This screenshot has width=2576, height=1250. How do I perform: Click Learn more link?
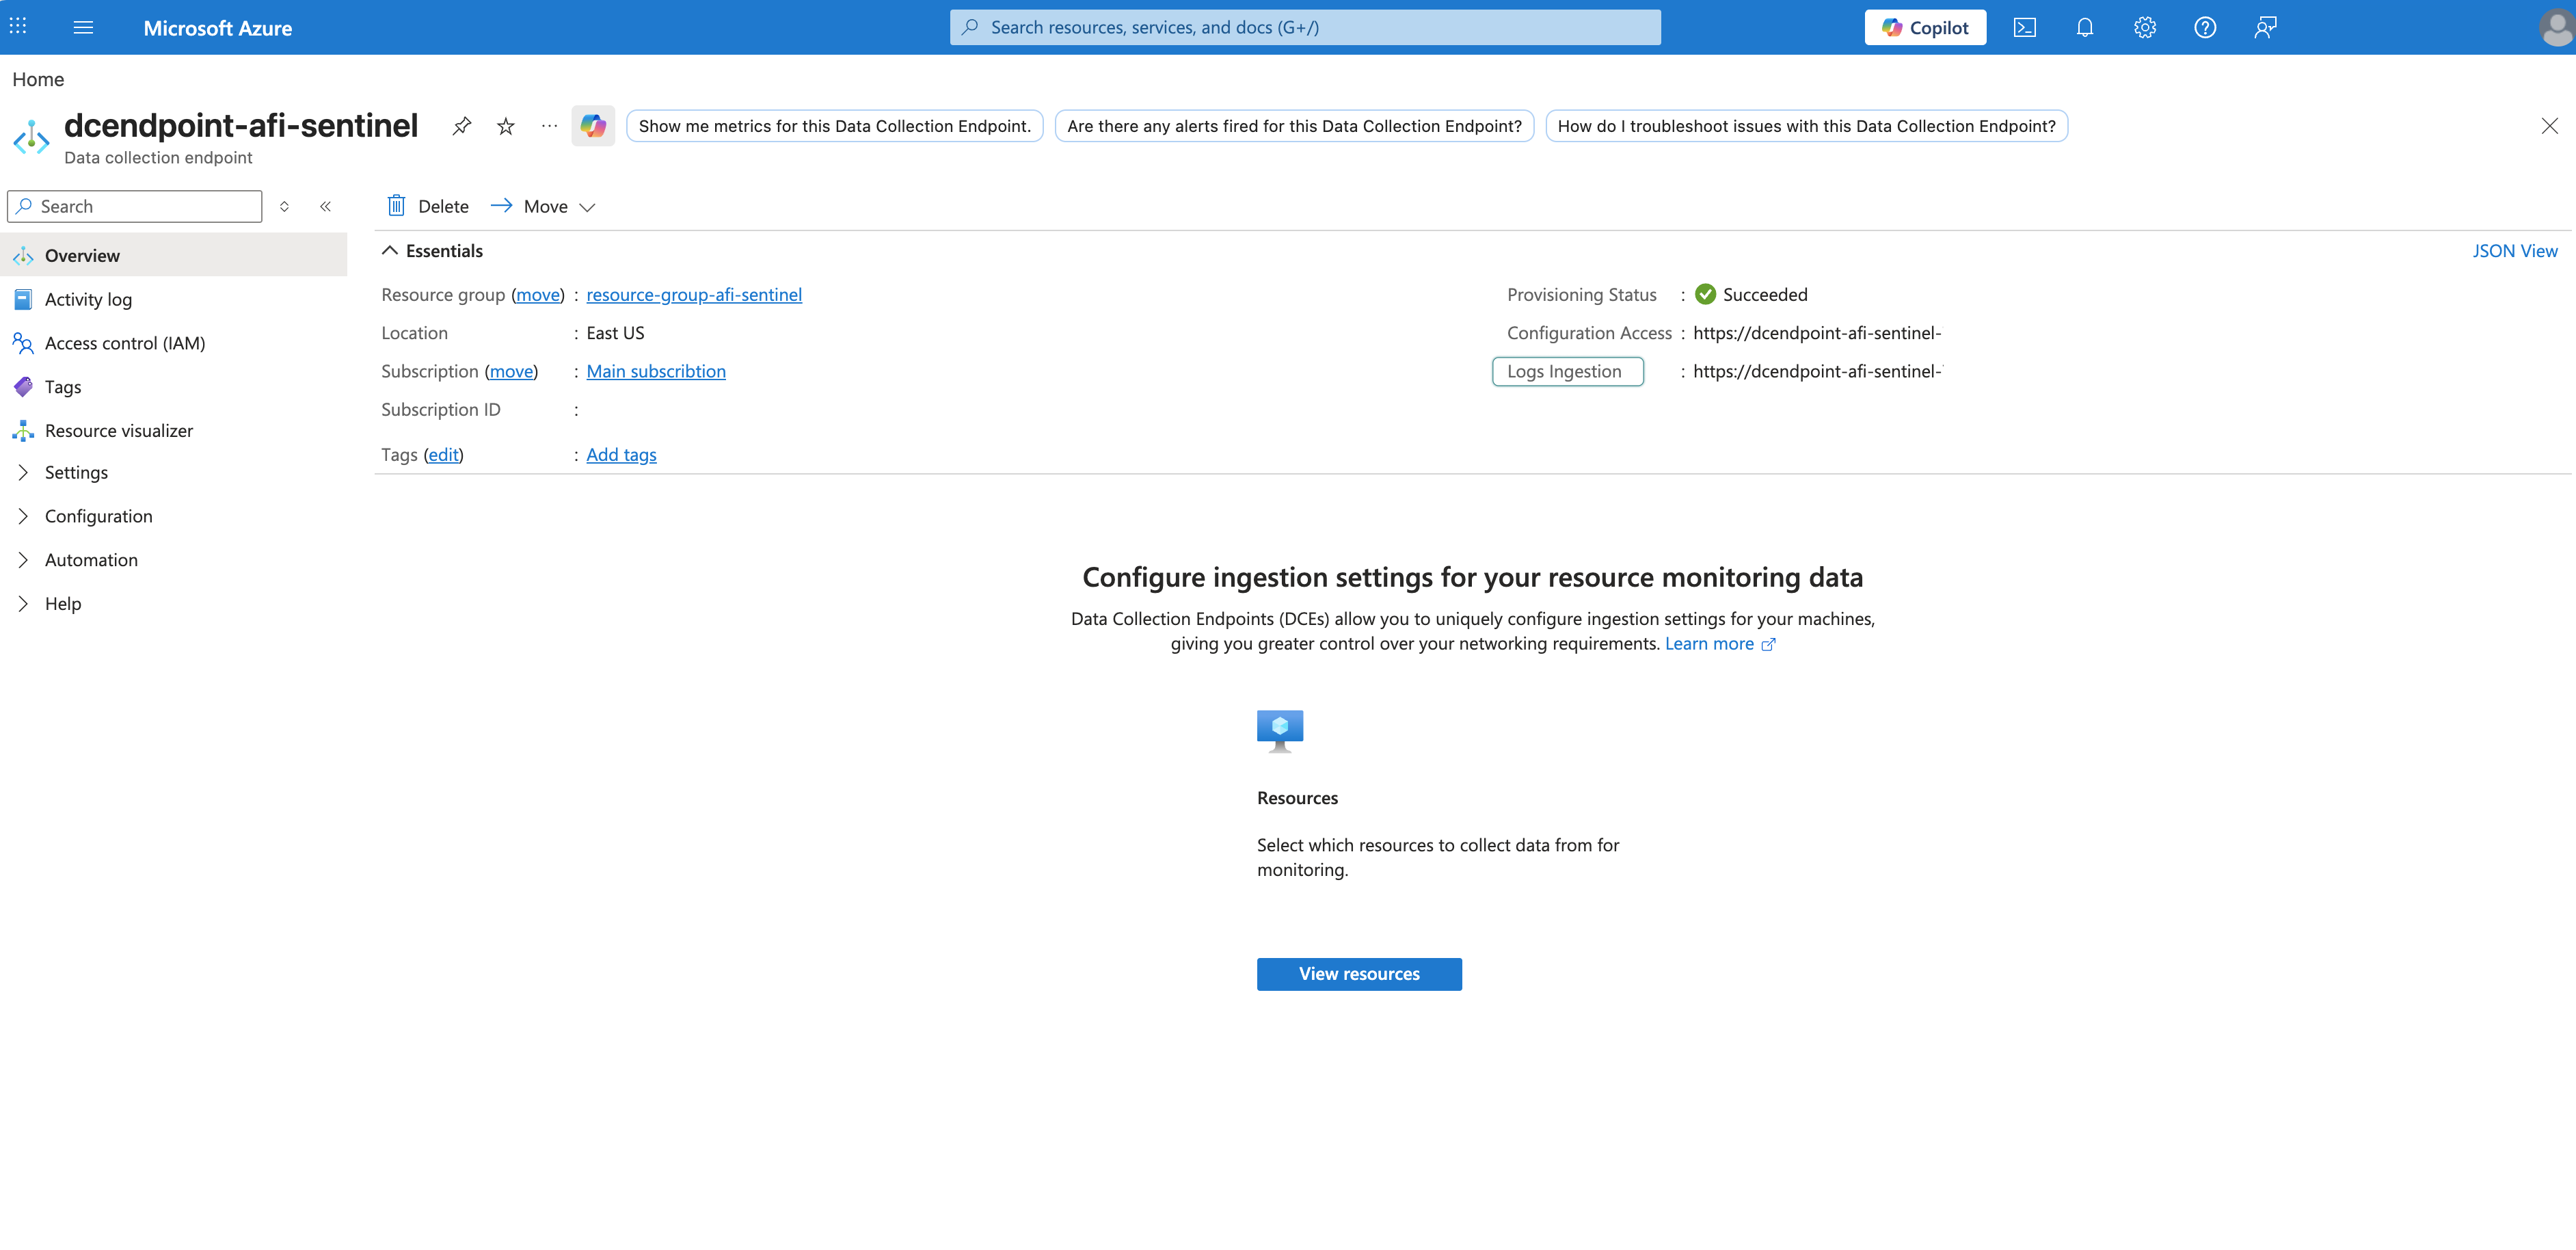1720,644
